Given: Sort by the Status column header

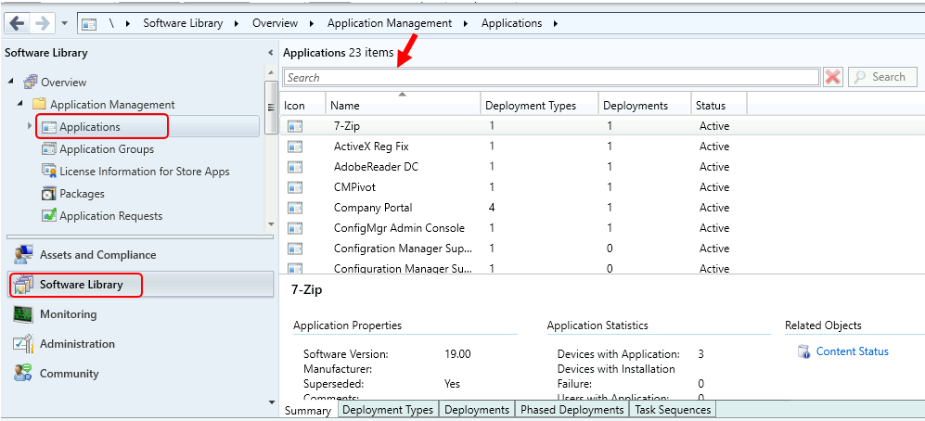Looking at the screenshot, I should [719, 106].
